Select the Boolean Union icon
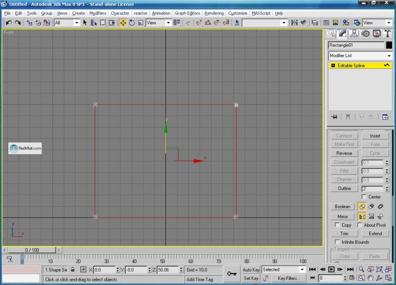The width and height of the screenshot is (396, 285). pos(362,207)
